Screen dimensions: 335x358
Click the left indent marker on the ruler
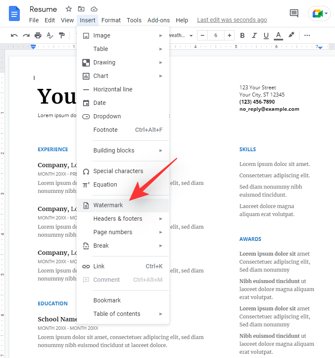[x=33, y=47]
